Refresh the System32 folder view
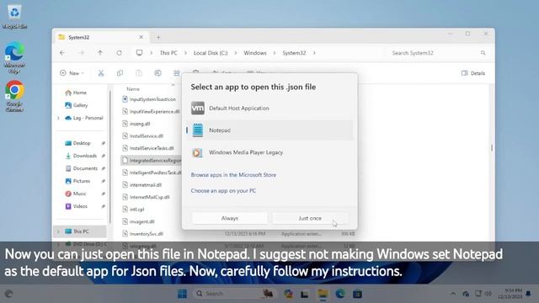Image resolution: width=539 pixels, height=303 pixels. click(x=119, y=53)
